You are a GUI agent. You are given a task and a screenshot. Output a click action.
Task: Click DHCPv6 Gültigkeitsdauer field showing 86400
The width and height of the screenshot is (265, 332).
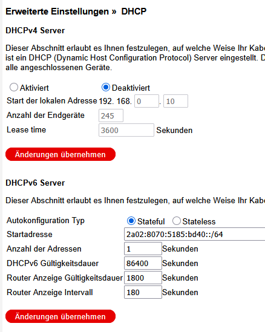click(x=143, y=263)
